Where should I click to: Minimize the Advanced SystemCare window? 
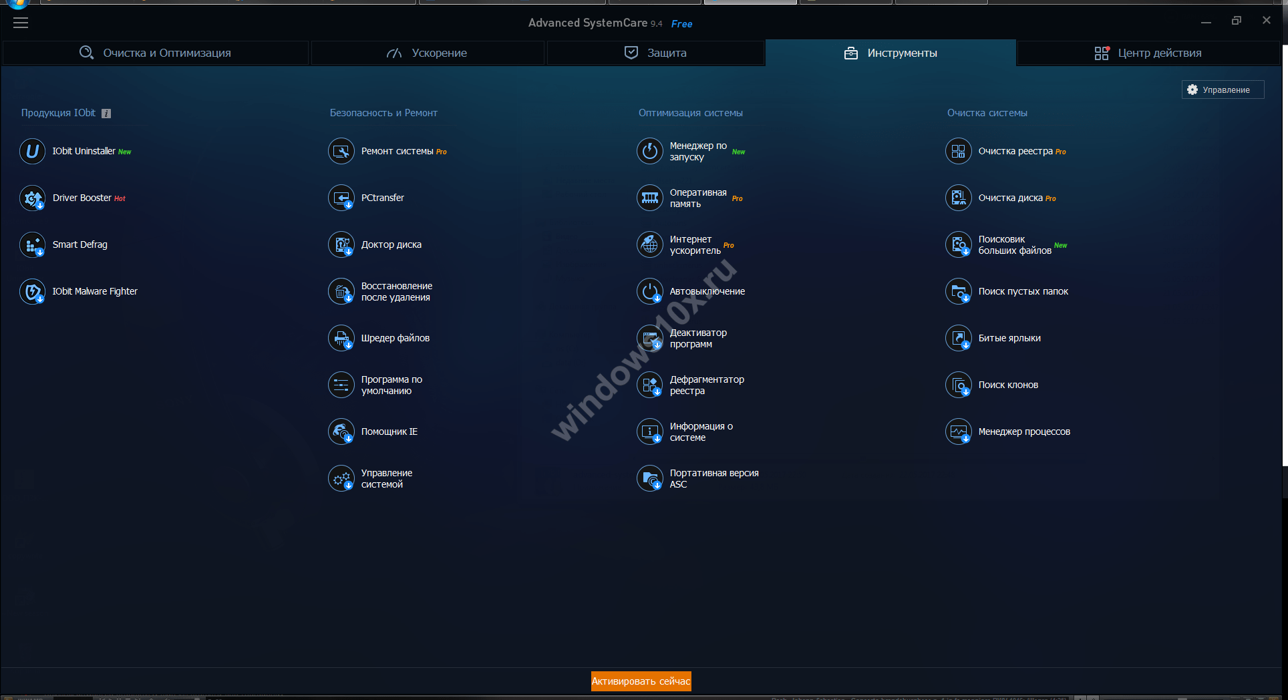[x=1206, y=22]
